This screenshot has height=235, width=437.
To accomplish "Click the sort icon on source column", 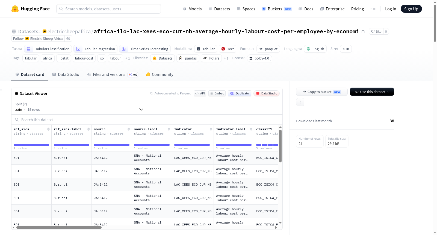I will point(129,129).
